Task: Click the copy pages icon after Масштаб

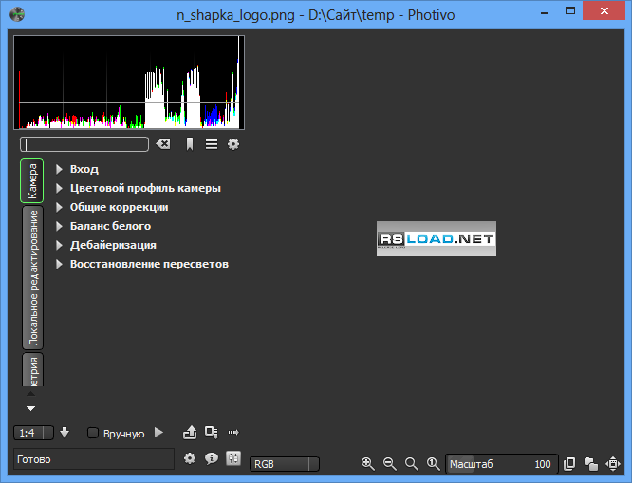Action: [569, 464]
